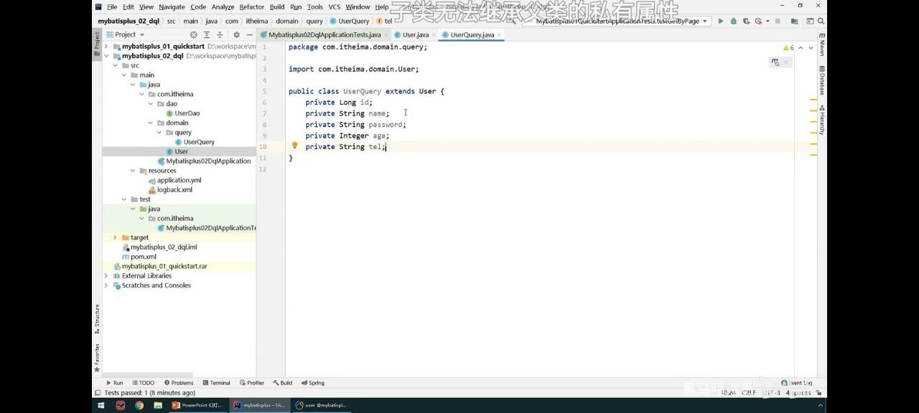This screenshot has width=919, height=413.
Task: Place cursor after 'private String tel;' on line 10
Action: [386, 146]
